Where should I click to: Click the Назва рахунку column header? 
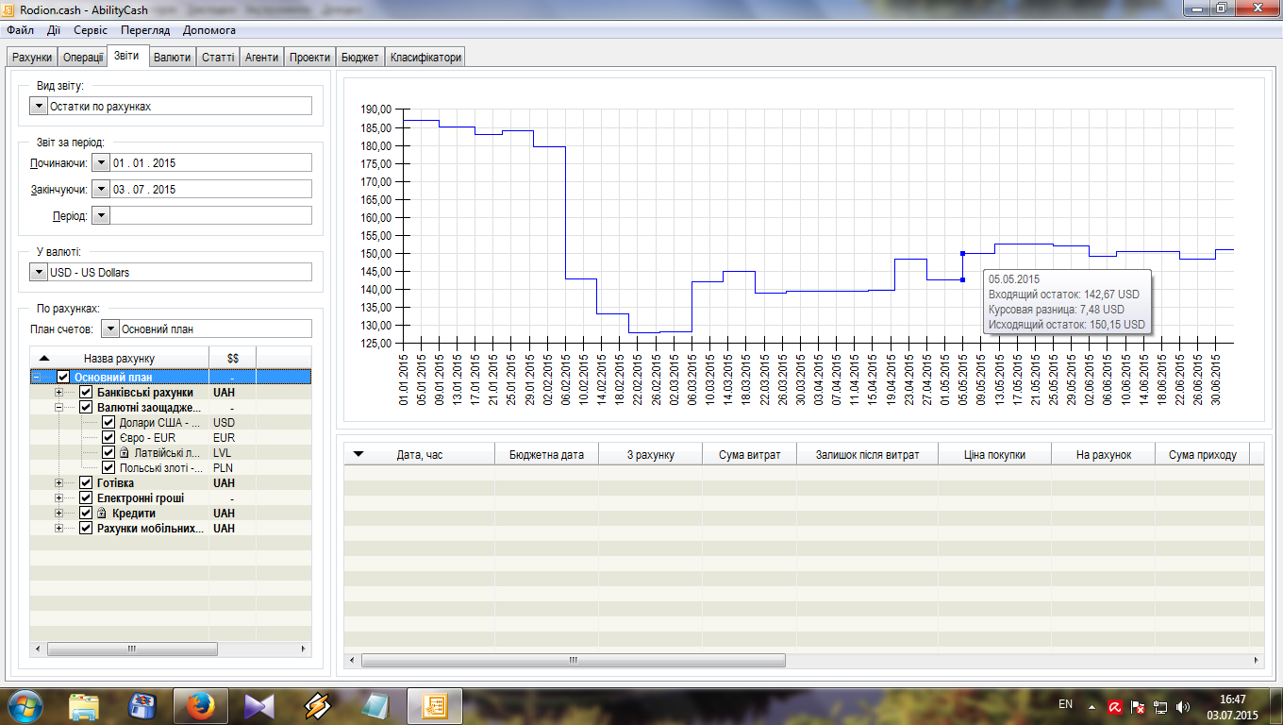(x=119, y=359)
